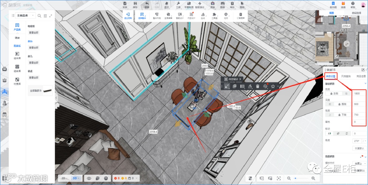
Task: Click the zoom-out magnifier icon
Action: [x=289, y=179]
